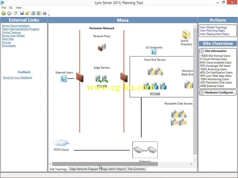The width and height of the screenshot is (238, 178).
Task: Select the Monitoring Back-End server icon
Action: 188,85
